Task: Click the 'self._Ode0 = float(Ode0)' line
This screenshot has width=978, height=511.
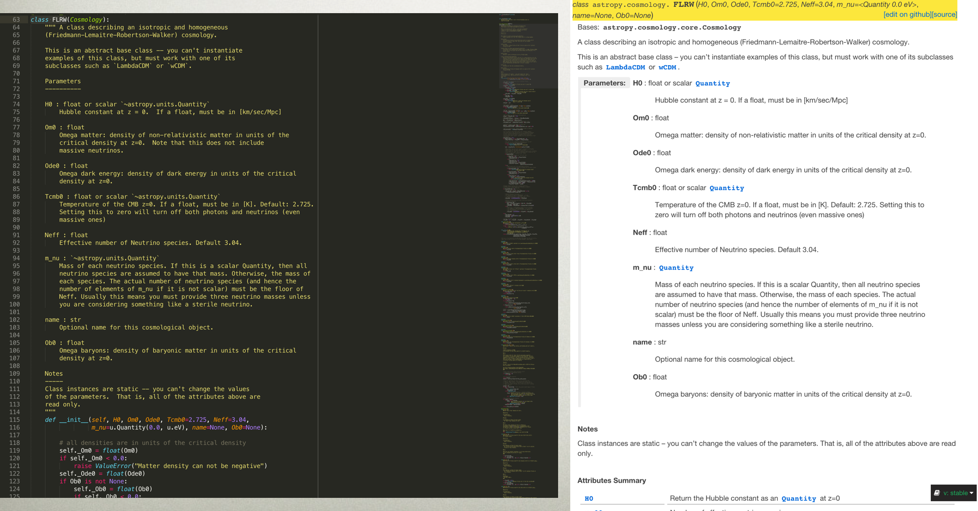Action: pyautogui.click(x=102, y=474)
